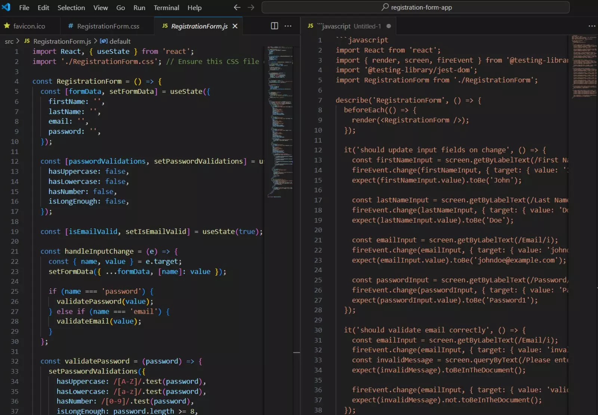Click the src breadcrumb
The width and height of the screenshot is (598, 415).
(x=9, y=41)
